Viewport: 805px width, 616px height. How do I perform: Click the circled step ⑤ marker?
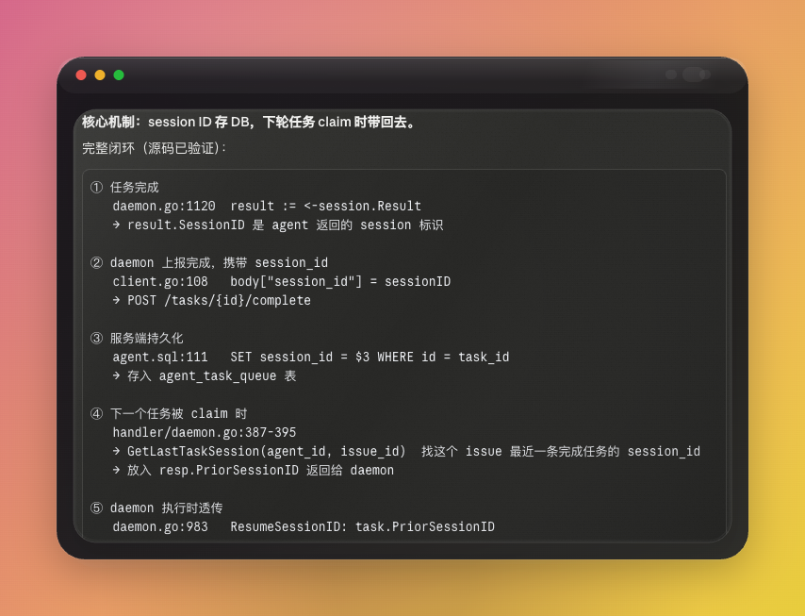97,508
